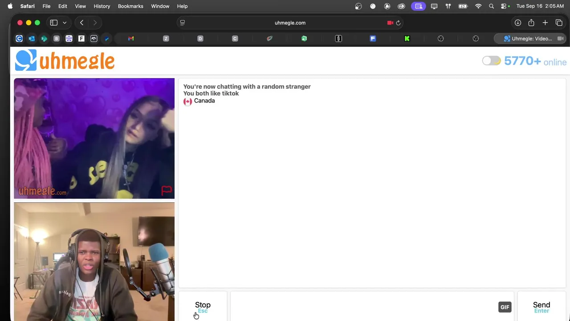Image resolution: width=570 pixels, height=321 pixels.
Task: Open Spotlight search
Action: [x=491, y=6]
